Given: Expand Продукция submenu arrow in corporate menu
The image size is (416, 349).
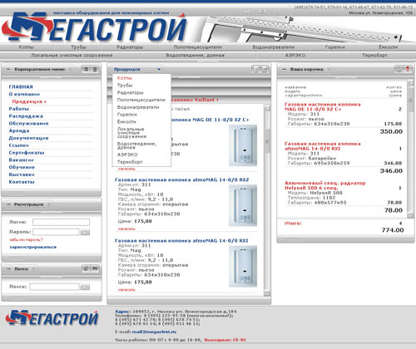Looking at the screenshot, I should pyautogui.click(x=45, y=101).
